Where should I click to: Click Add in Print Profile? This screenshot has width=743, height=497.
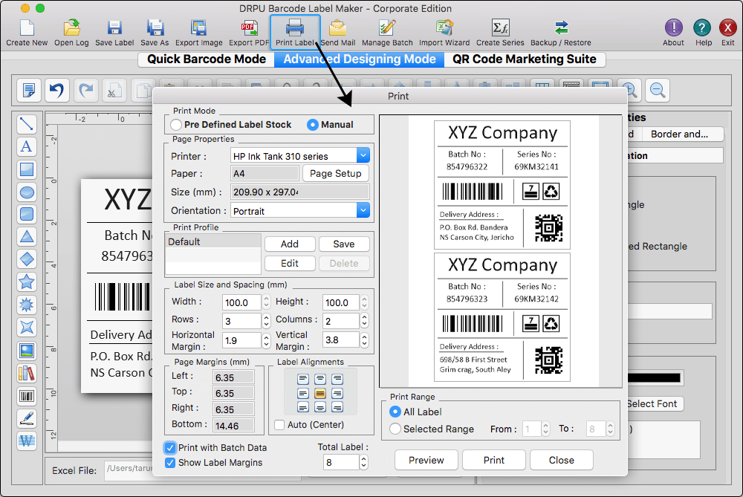[290, 244]
